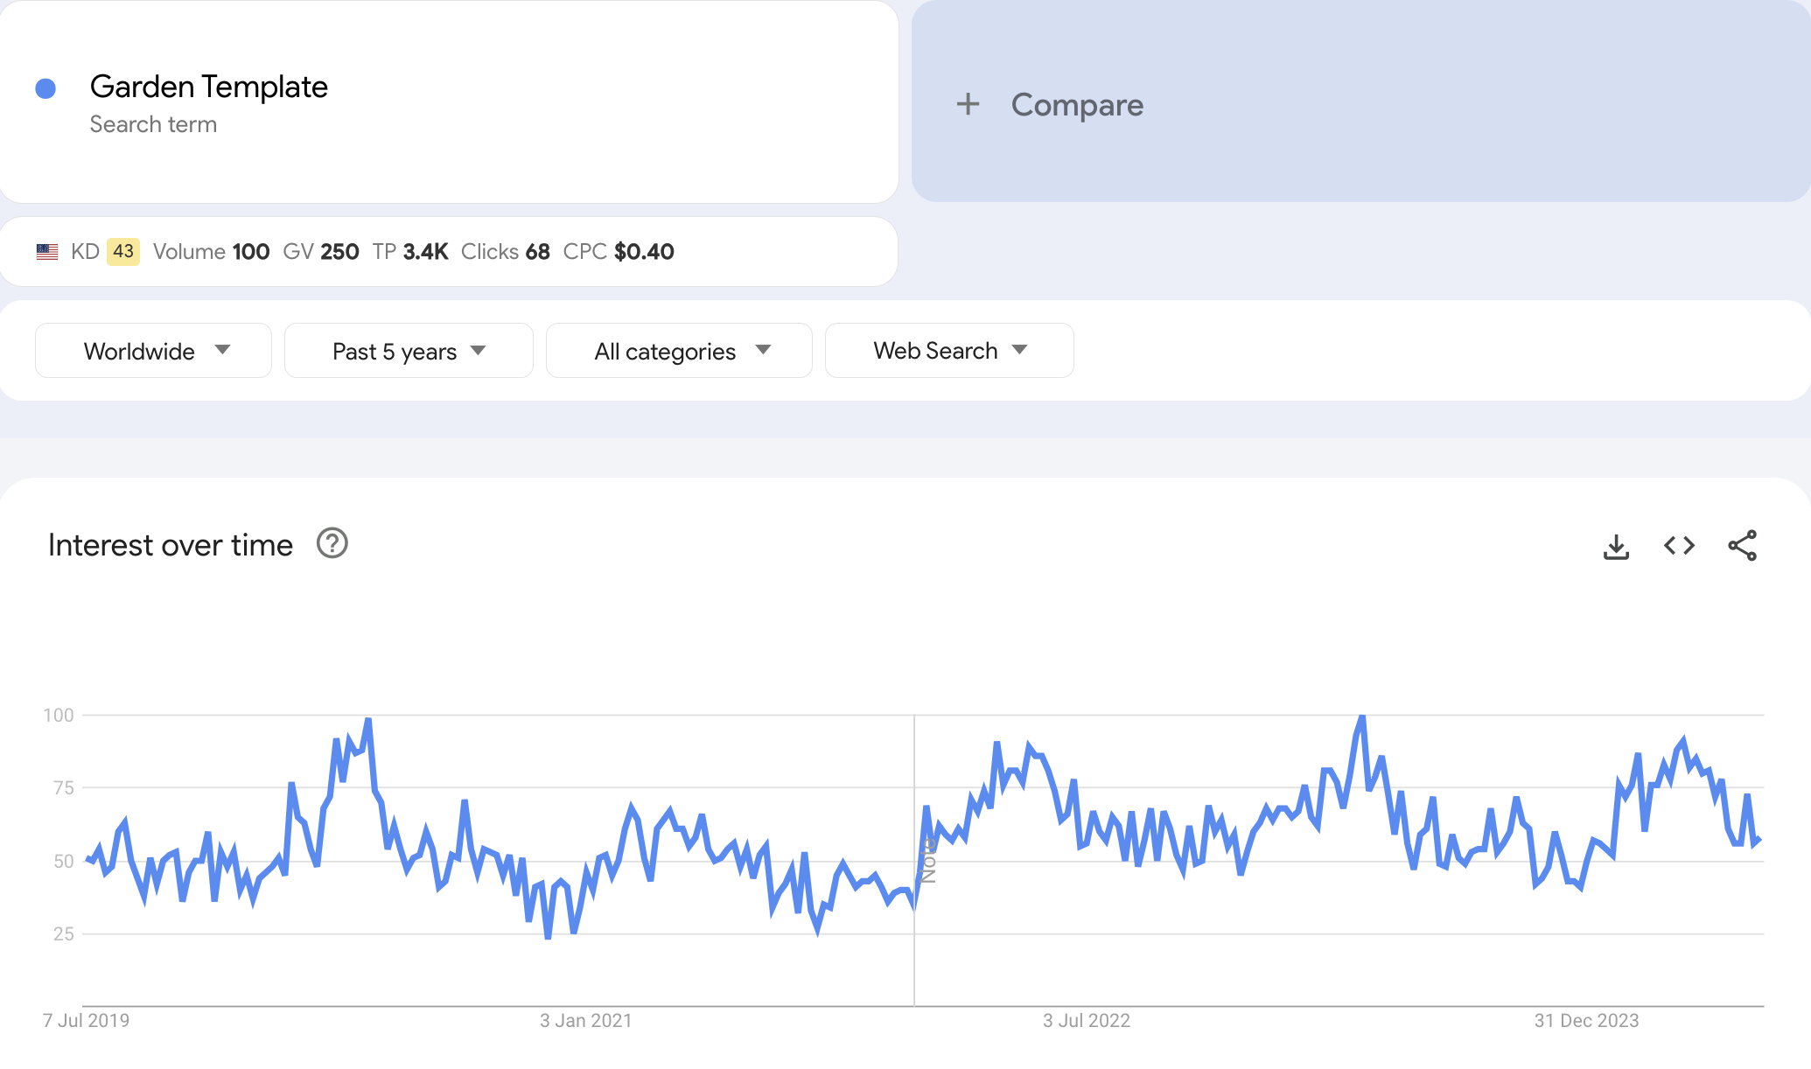Click the Volume 100 metric
This screenshot has height=1069, width=1811.
point(211,252)
